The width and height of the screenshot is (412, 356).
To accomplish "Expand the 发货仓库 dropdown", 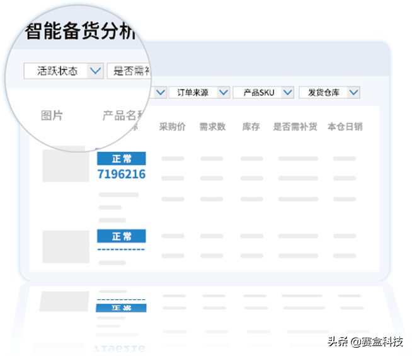I will click(x=329, y=93).
